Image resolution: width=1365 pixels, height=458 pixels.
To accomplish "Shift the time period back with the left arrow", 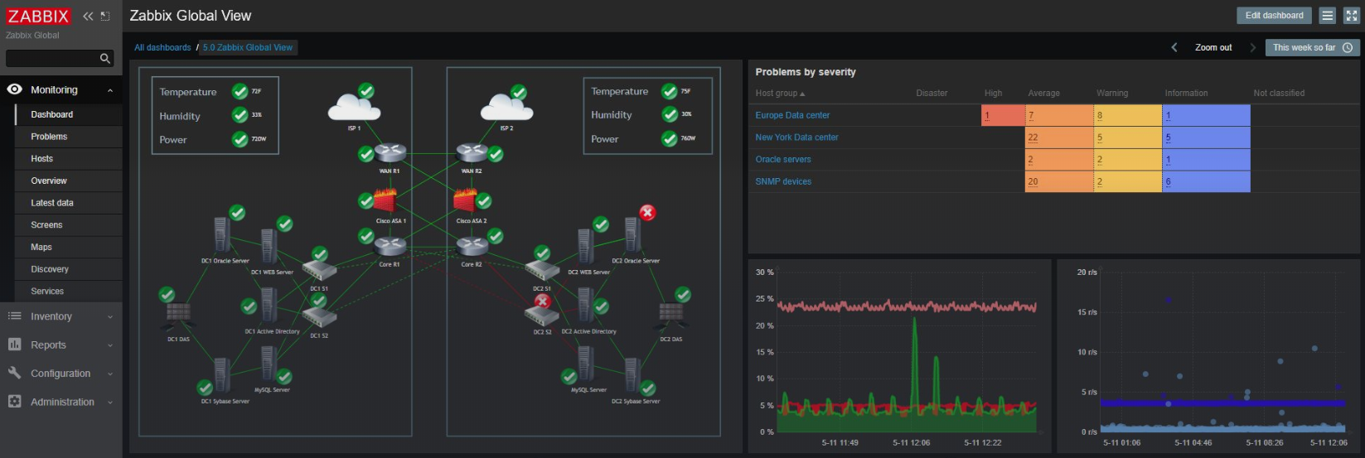I will point(1174,48).
